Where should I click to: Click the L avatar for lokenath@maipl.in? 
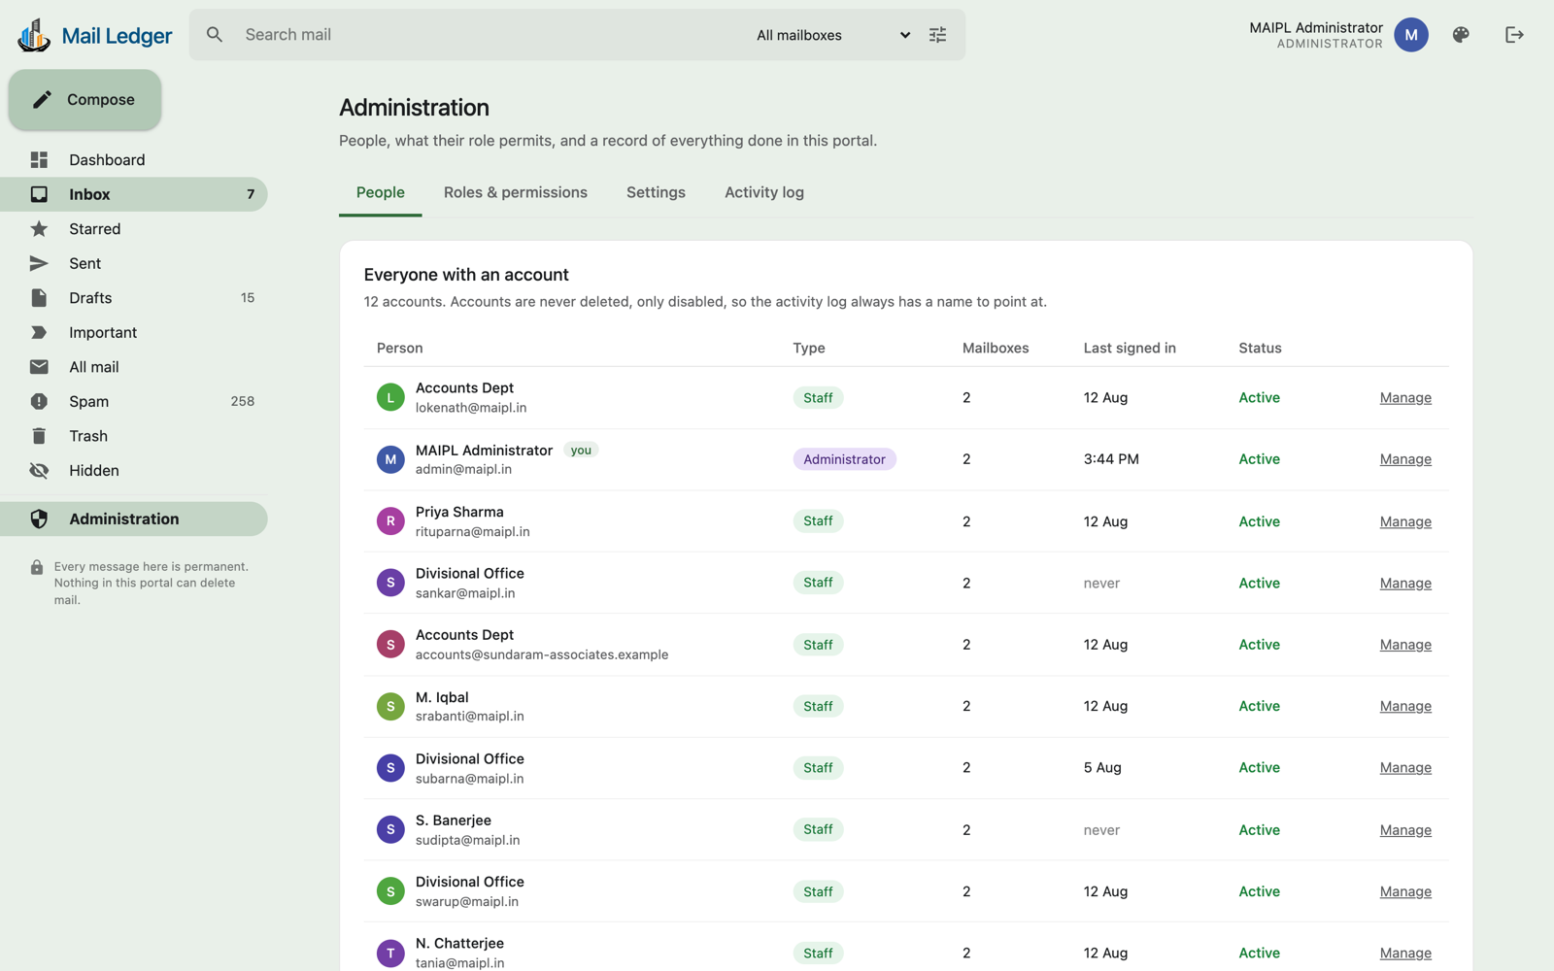coord(390,397)
